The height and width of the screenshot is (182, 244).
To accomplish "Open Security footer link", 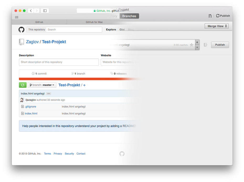I will point(69,153).
